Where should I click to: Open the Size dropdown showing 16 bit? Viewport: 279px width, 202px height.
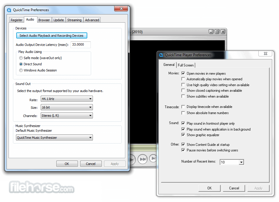point(67,107)
